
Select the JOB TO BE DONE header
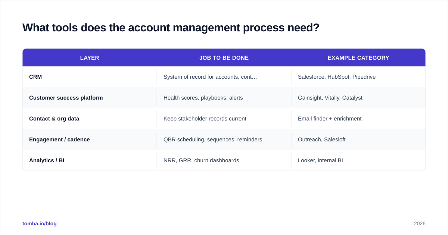[224, 58]
